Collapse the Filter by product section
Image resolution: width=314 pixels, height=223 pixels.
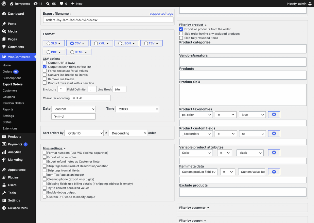[193, 25]
